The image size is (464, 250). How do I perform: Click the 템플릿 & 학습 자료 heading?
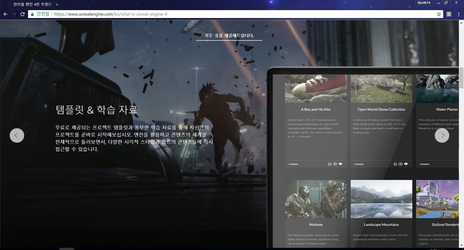click(x=97, y=109)
